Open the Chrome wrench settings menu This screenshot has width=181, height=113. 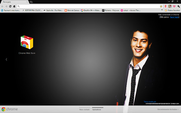coord(178,6)
